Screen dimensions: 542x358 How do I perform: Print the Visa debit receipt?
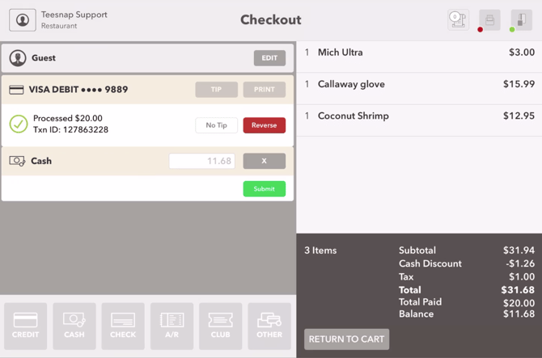pyautogui.click(x=264, y=90)
